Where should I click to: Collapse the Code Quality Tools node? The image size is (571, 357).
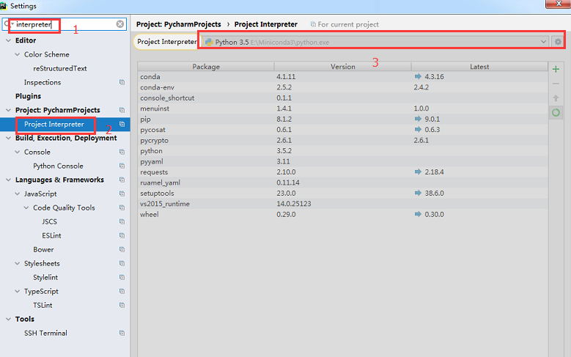click(x=26, y=207)
